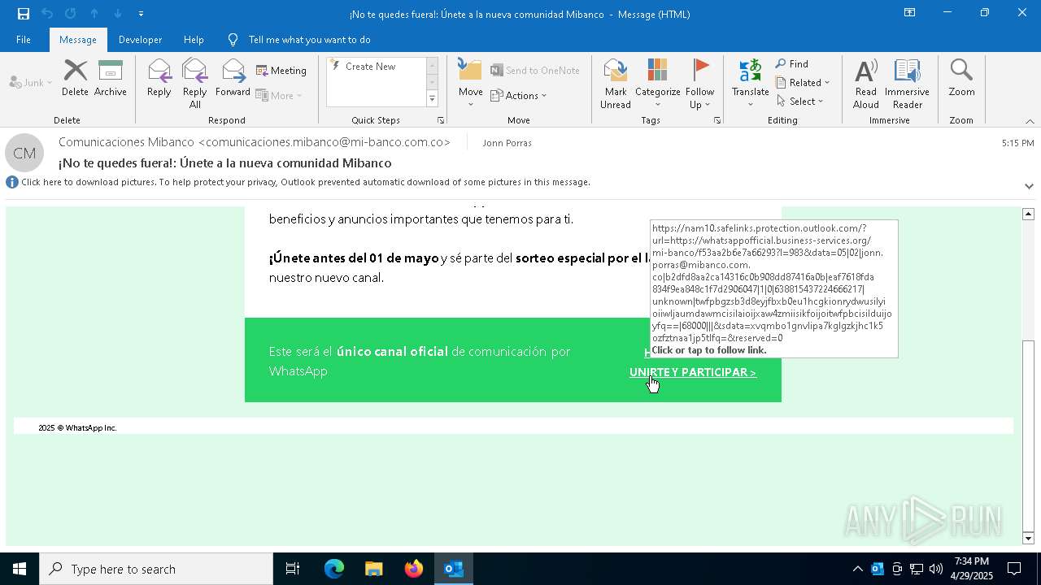Click the sender Comunicaciones Mibanco address
This screenshot has width=1041, height=585.
click(254, 142)
